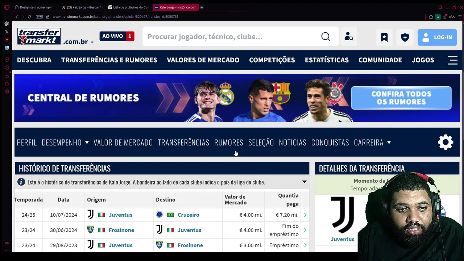Expand the DESEMPENHO submenu arrow
Image resolution: width=464 pixels, height=261 pixels.
click(x=87, y=142)
